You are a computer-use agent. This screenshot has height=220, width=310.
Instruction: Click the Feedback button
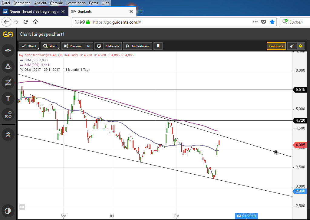pos(276,46)
